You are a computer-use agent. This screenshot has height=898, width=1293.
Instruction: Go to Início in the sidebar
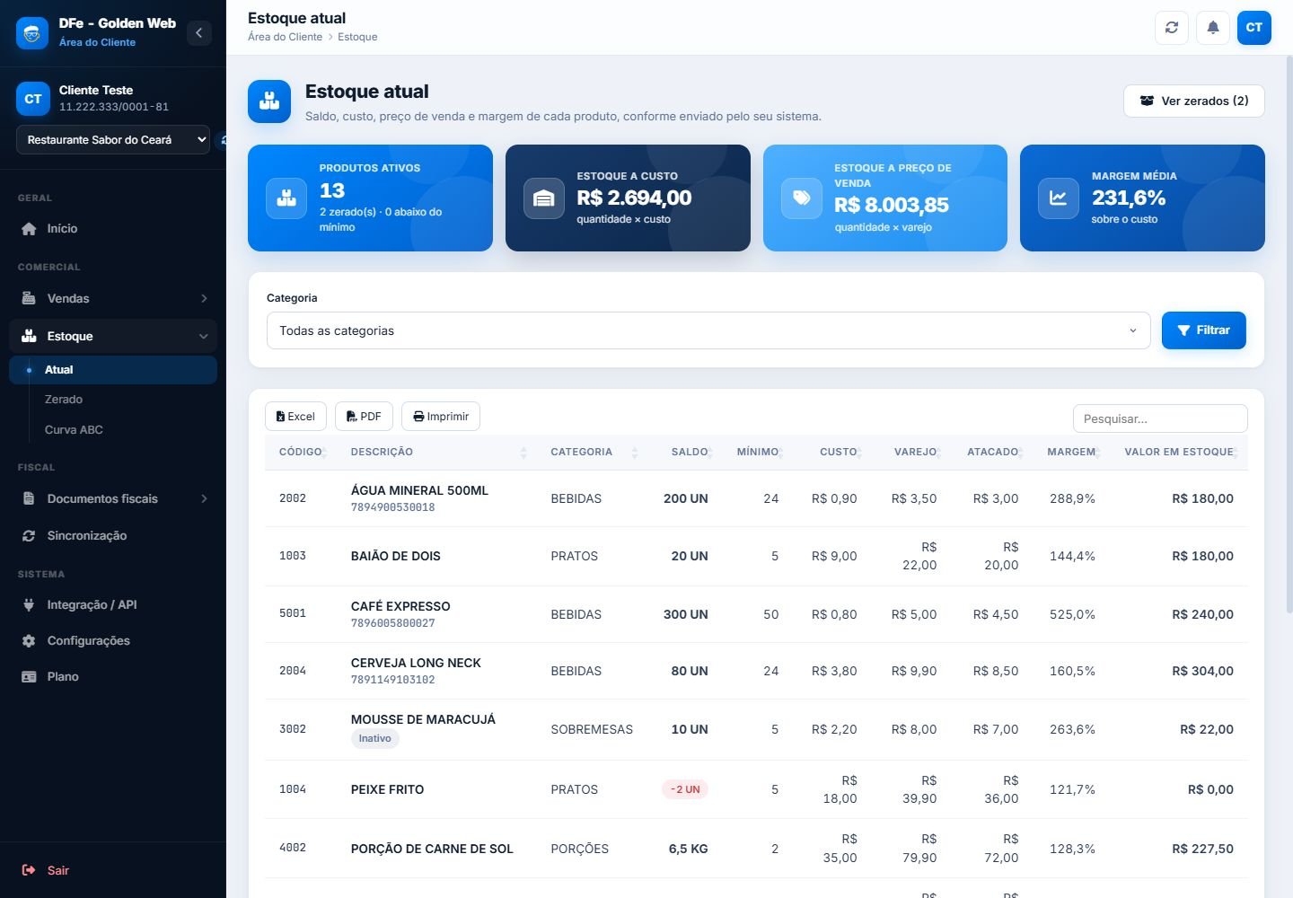pos(113,229)
